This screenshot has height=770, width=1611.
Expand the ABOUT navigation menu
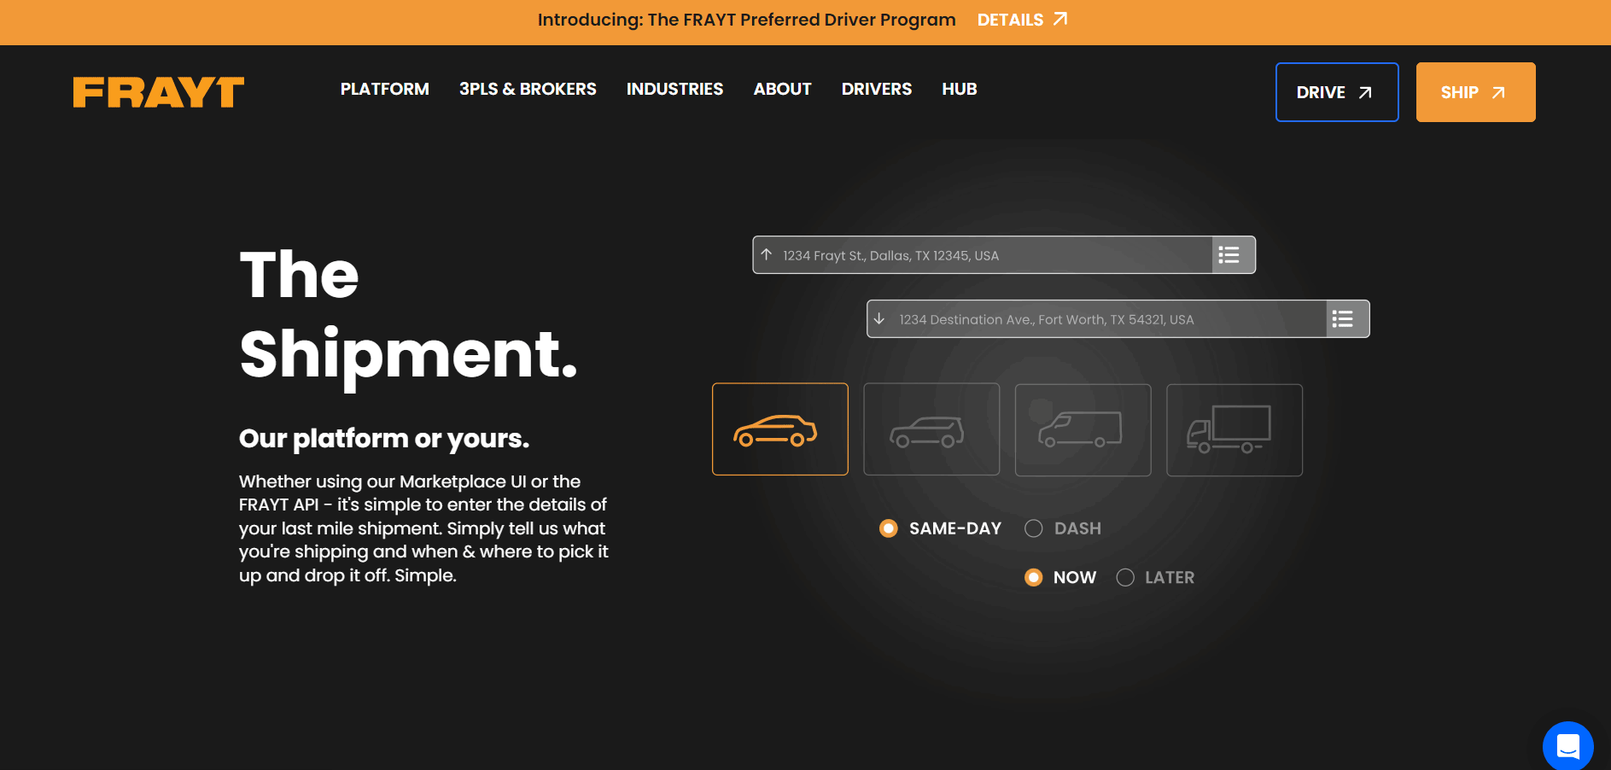tap(782, 90)
